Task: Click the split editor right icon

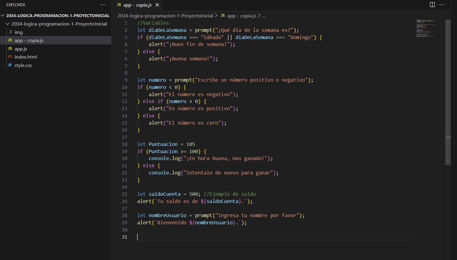Action: pyautogui.click(x=432, y=5)
